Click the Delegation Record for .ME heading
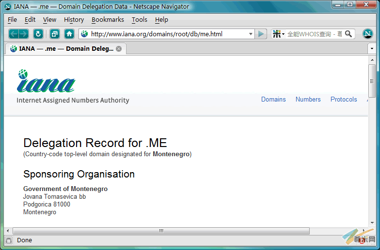Image resolution: width=380 pixels, height=250 pixels. (x=95, y=143)
